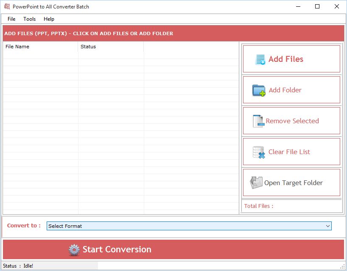Click the Select Format combo box

pos(189,226)
